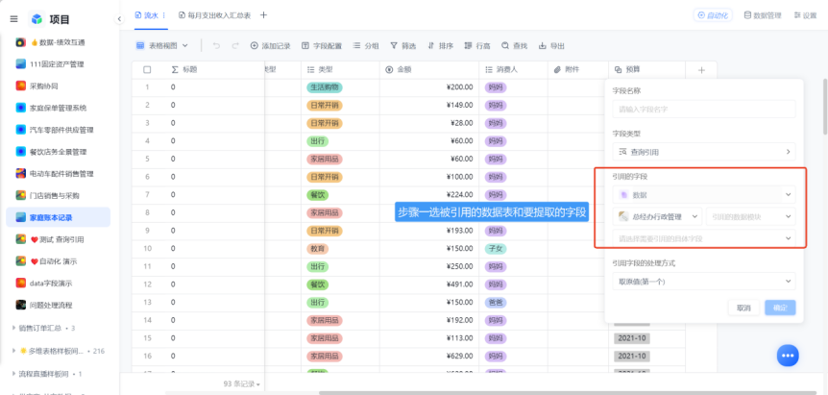Open the hamburger menu beside 项目
The image size is (828, 395).
tap(13, 19)
